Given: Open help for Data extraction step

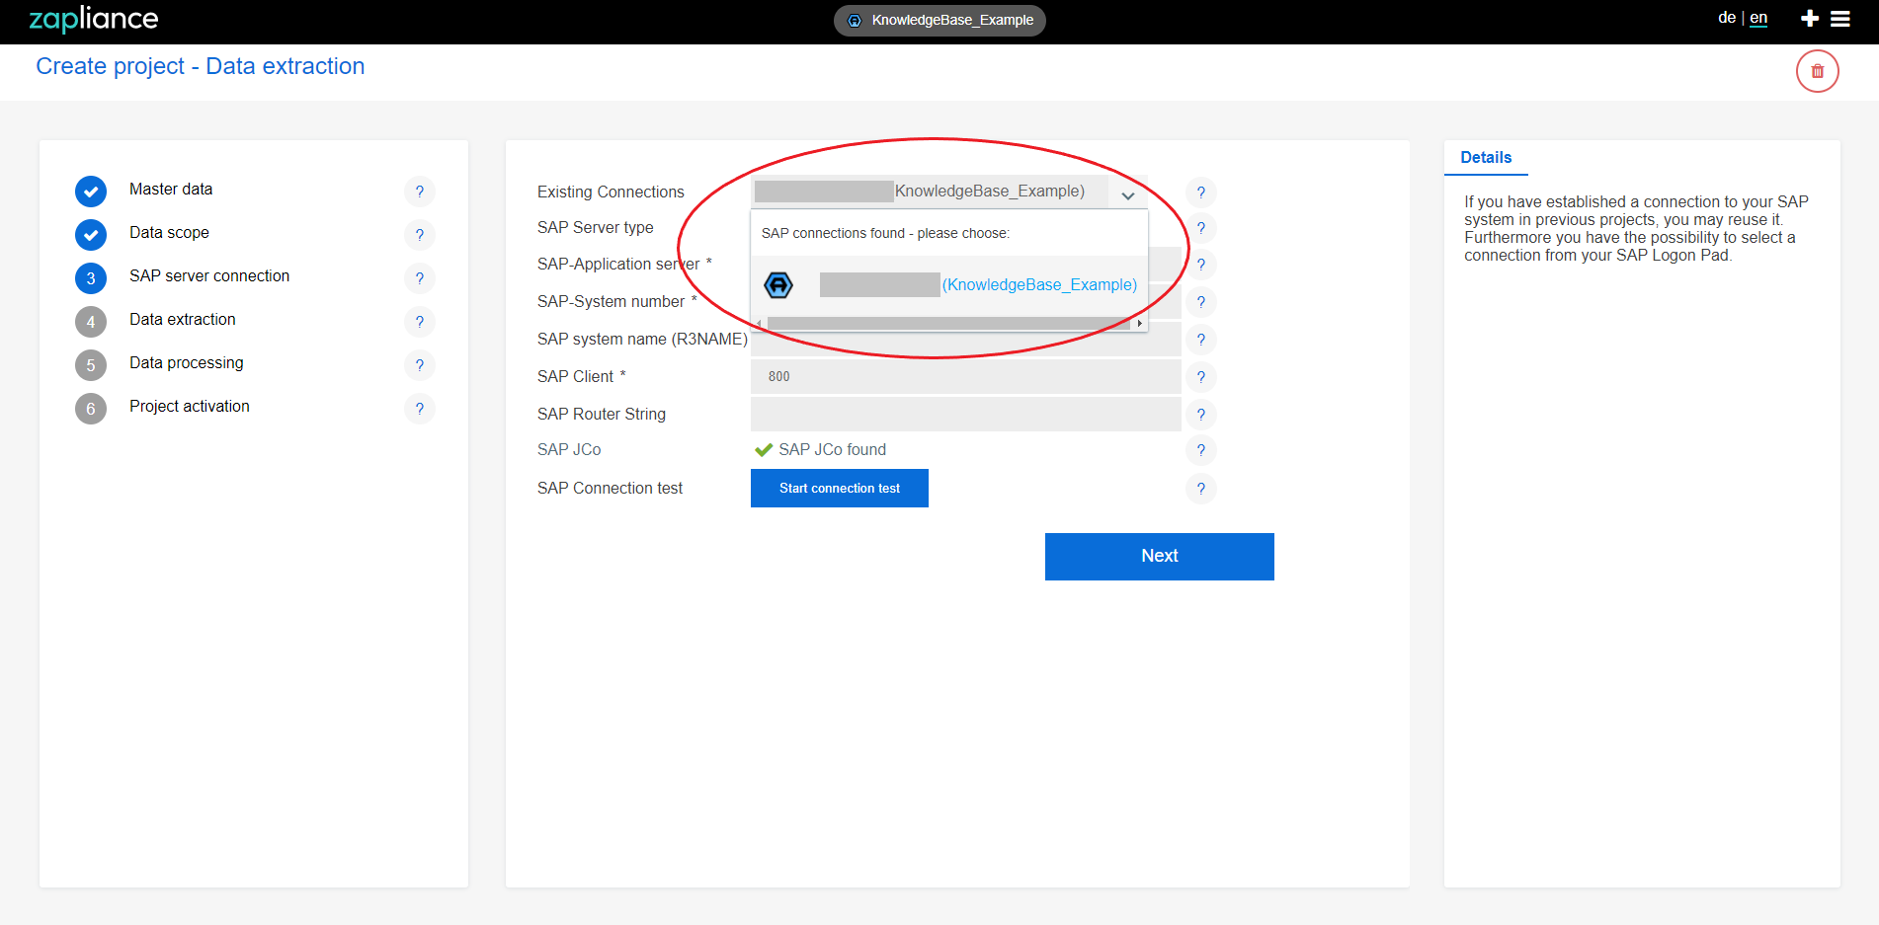Looking at the screenshot, I should (420, 322).
